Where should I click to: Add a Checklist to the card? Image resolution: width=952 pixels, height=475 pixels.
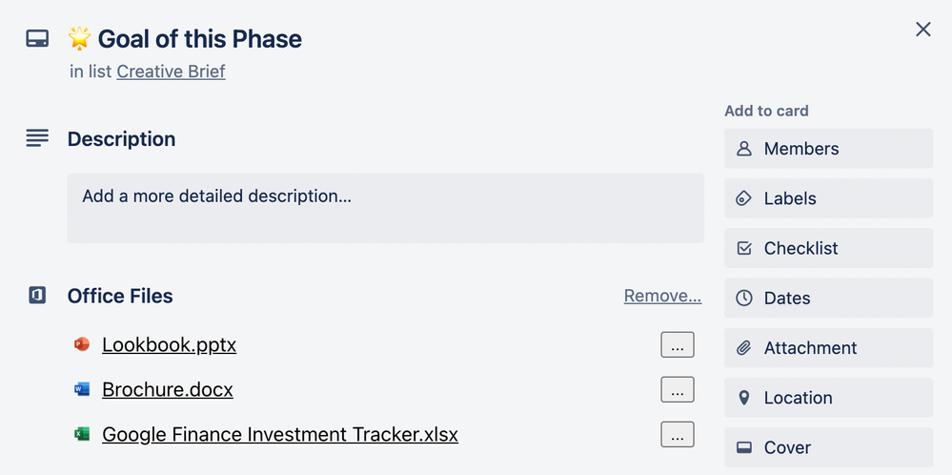[828, 248]
